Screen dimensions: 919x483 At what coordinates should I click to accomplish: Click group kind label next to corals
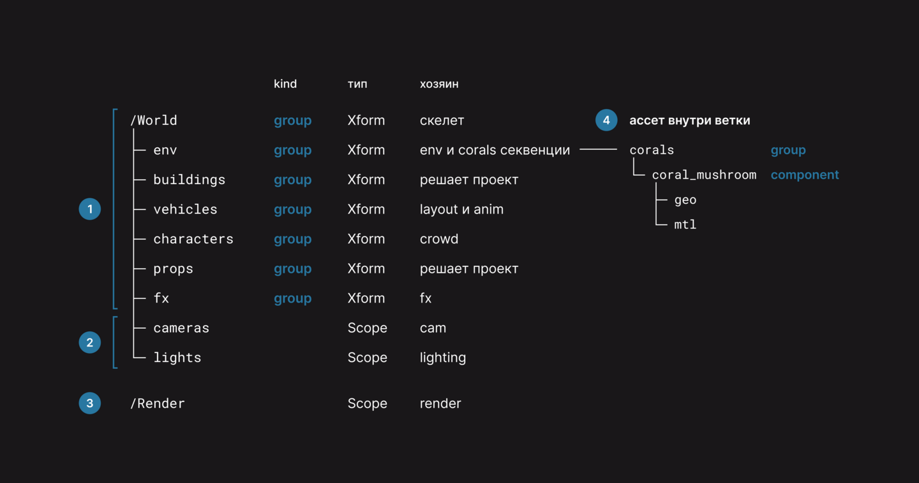(788, 150)
